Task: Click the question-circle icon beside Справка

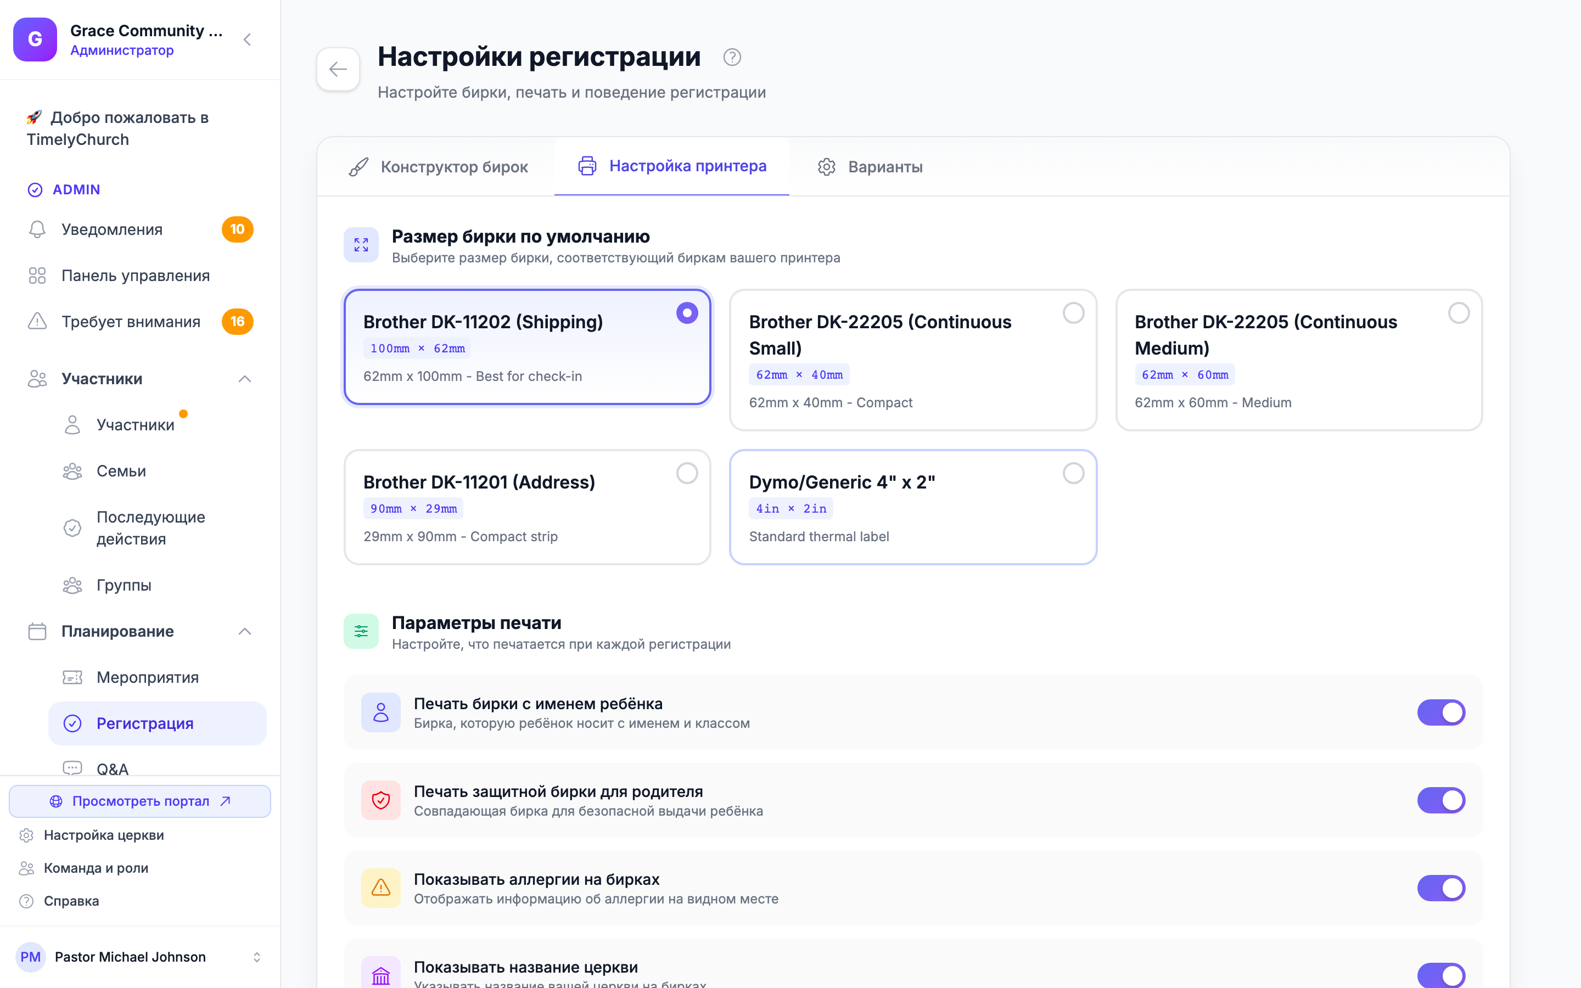Action: [x=26, y=901]
